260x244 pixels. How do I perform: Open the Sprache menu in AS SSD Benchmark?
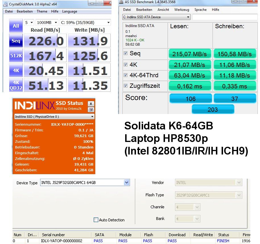(201, 10)
